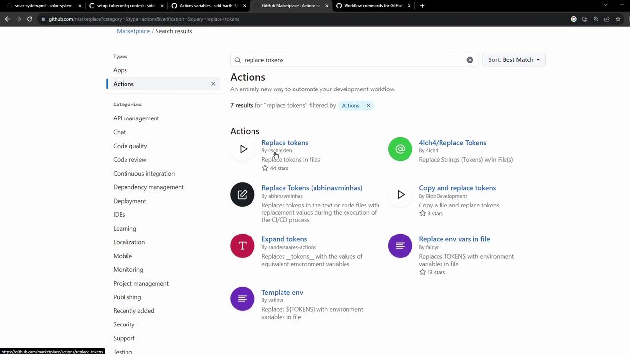Switch to the Workflow commands for GitHub tab
630x354 pixels.
373,6
